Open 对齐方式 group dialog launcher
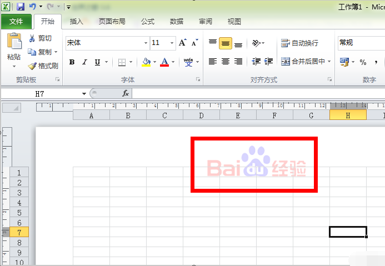385x266 pixels. (x=329, y=79)
